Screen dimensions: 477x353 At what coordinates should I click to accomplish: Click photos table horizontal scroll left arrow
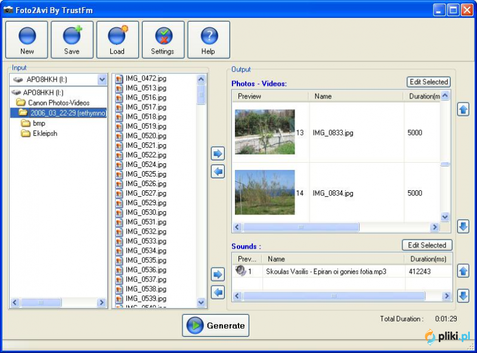click(237, 227)
